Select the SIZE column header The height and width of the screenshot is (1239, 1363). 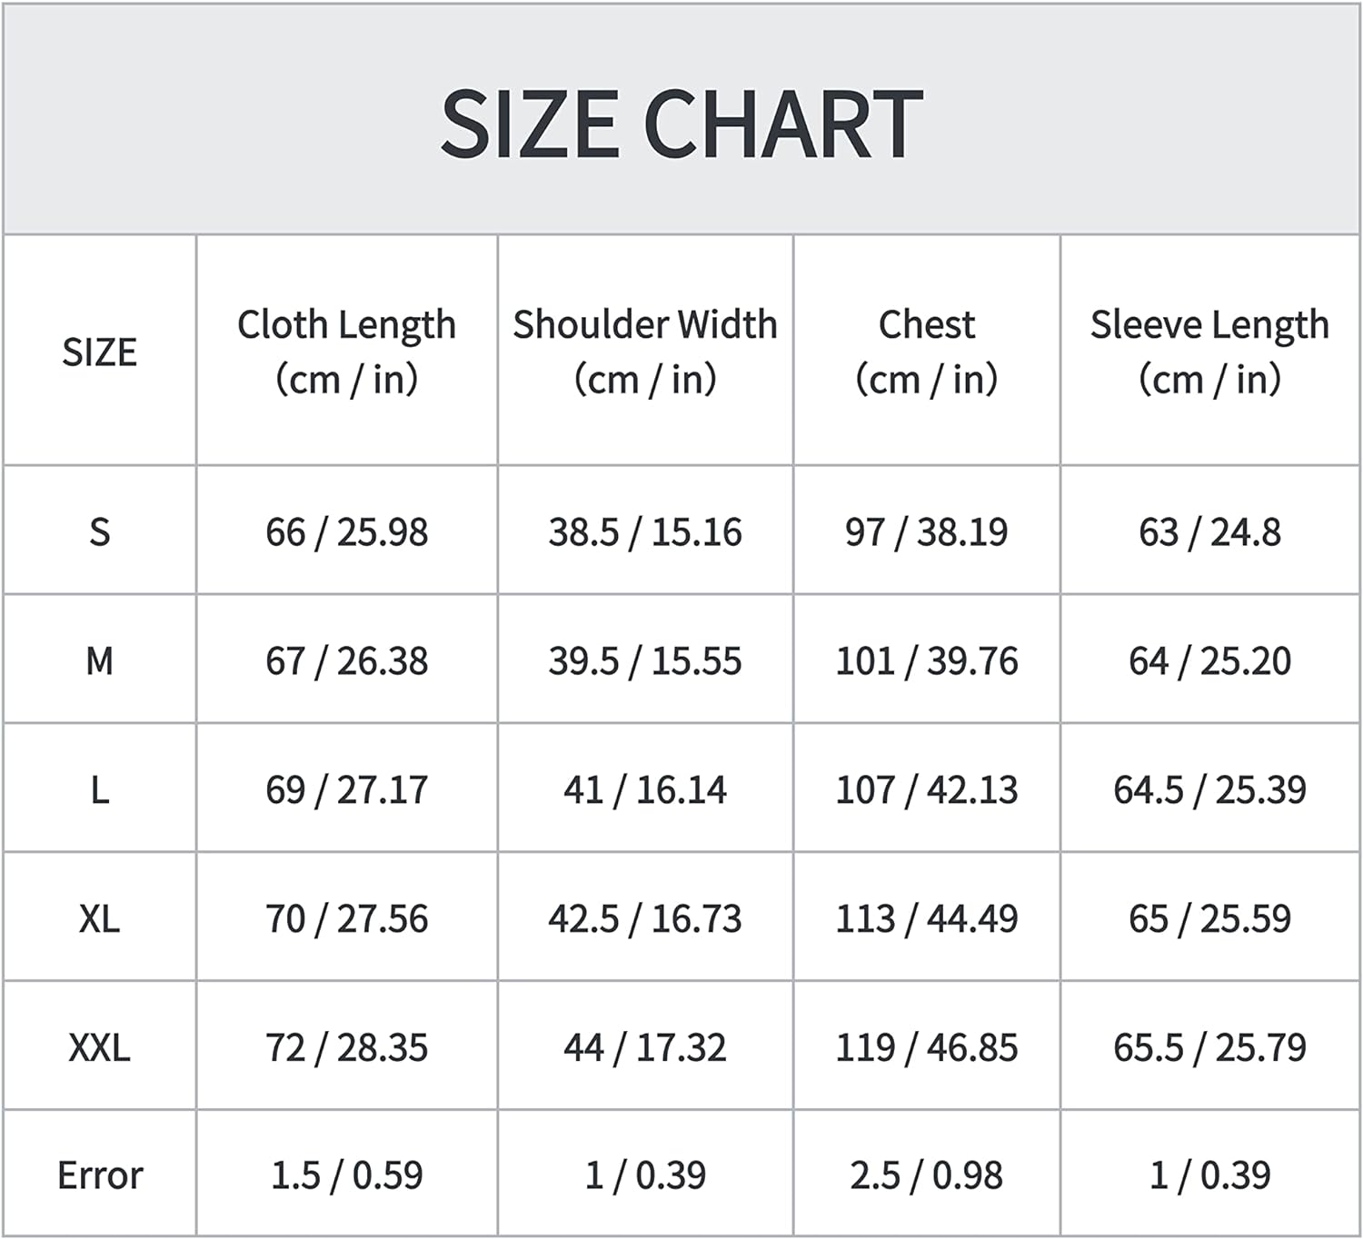pyautogui.click(x=100, y=352)
